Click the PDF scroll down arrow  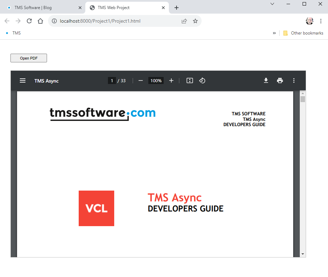(x=303, y=254)
